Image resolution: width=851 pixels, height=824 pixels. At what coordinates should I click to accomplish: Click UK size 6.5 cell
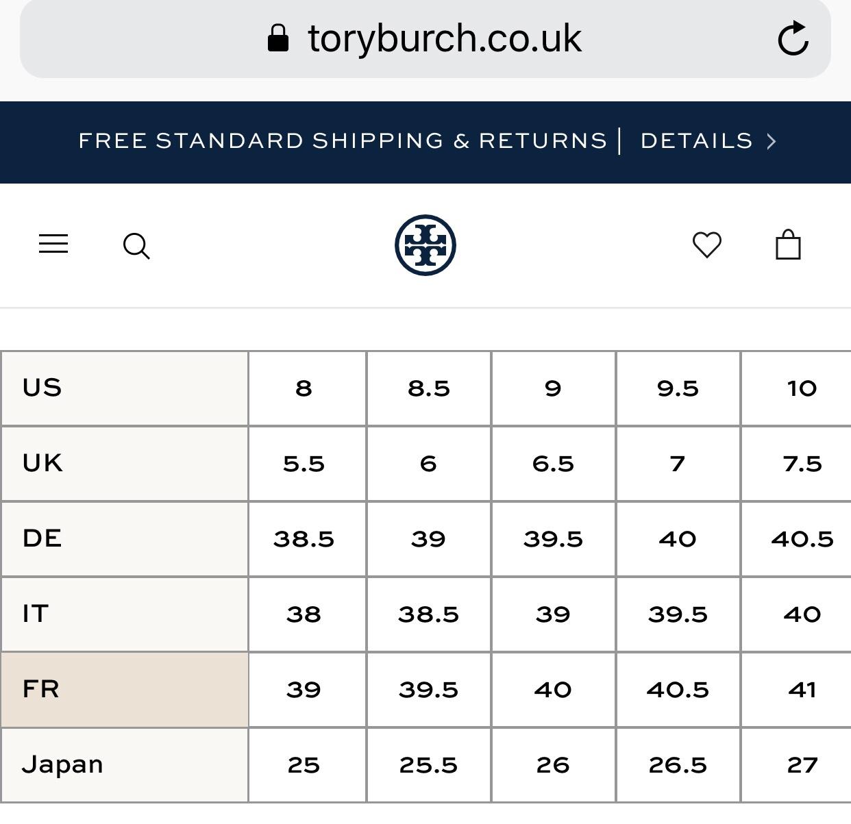(x=553, y=464)
